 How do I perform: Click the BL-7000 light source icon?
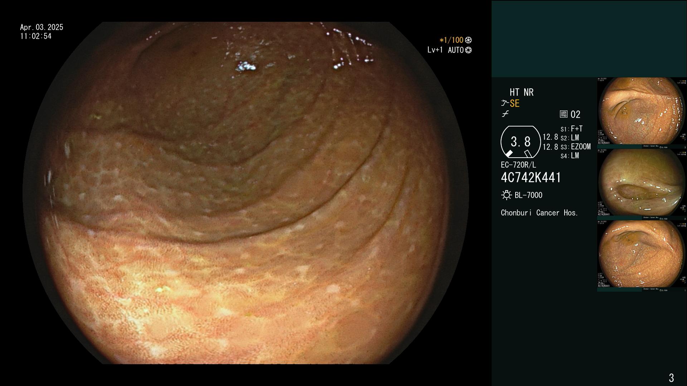(x=506, y=195)
